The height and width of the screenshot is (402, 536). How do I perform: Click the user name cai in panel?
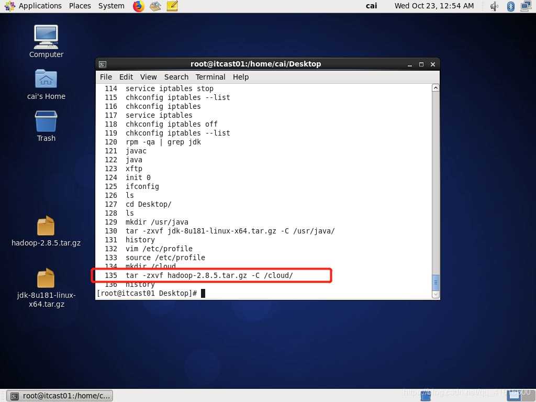pos(371,6)
